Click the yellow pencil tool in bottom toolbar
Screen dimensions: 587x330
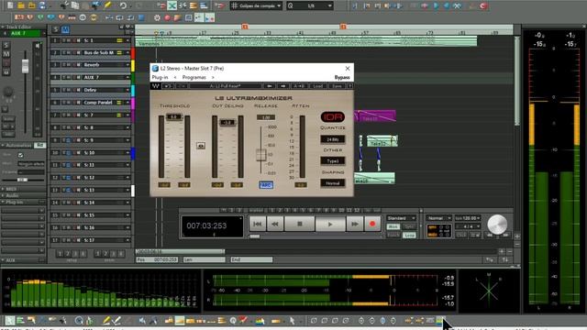point(106,321)
